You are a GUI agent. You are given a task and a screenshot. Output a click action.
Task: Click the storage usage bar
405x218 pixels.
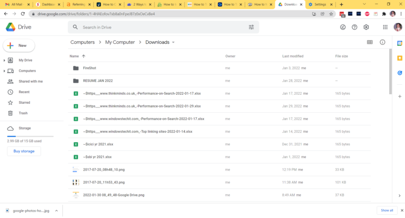pos(30,136)
